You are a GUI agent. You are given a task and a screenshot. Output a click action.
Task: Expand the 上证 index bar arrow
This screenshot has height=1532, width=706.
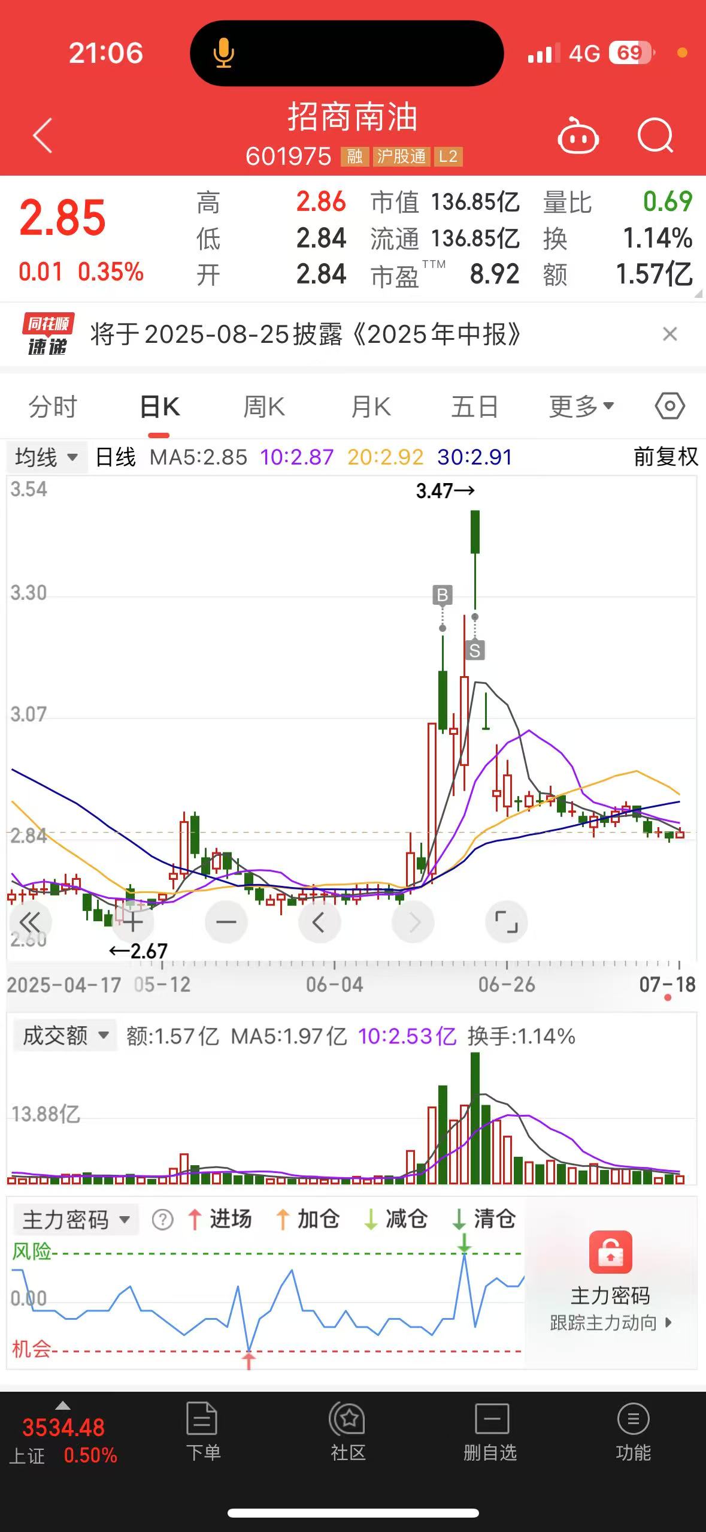point(63,1406)
